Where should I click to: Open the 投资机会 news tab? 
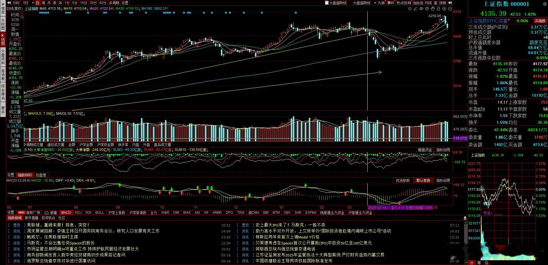click(x=49, y=218)
